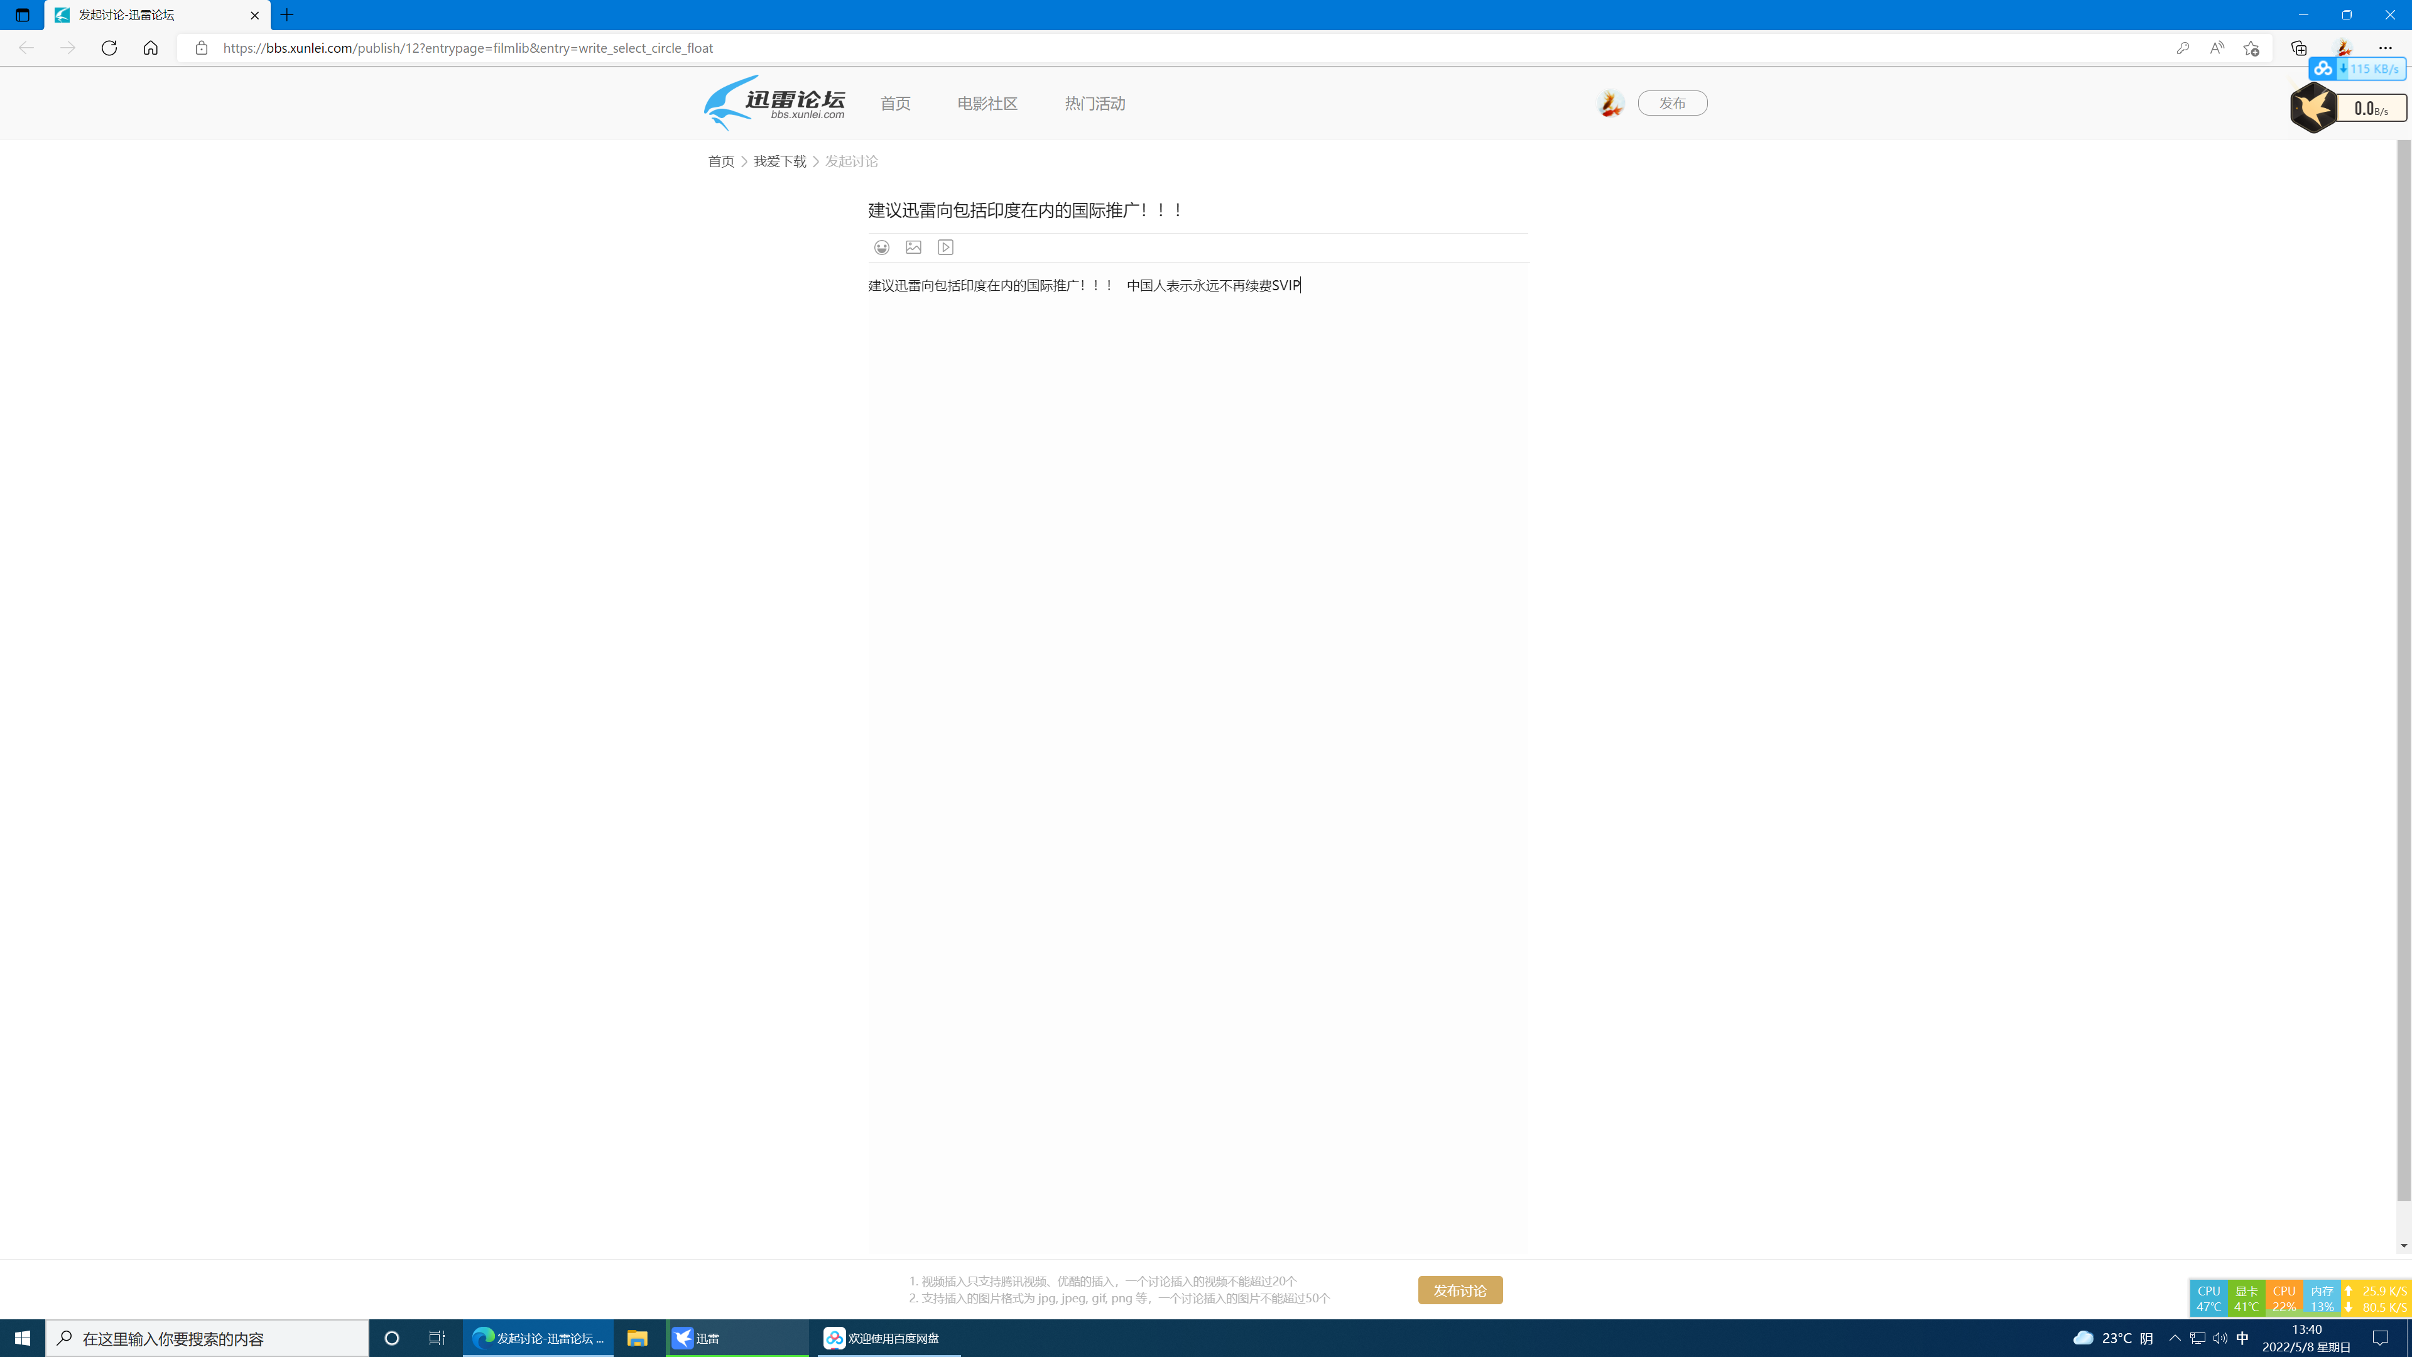Open saved passwords via the key icon

2183,48
